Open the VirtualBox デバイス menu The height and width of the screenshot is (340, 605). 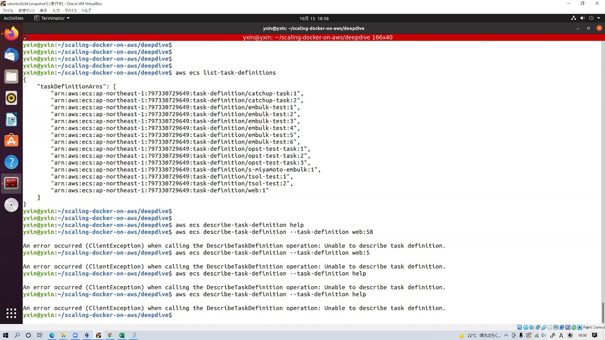pos(71,10)
